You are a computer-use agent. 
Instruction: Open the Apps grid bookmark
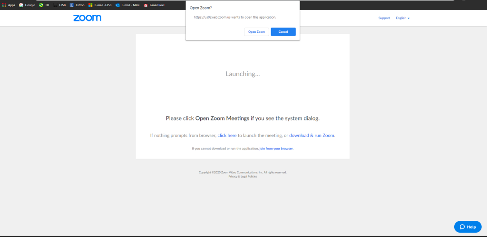(9, 5)
